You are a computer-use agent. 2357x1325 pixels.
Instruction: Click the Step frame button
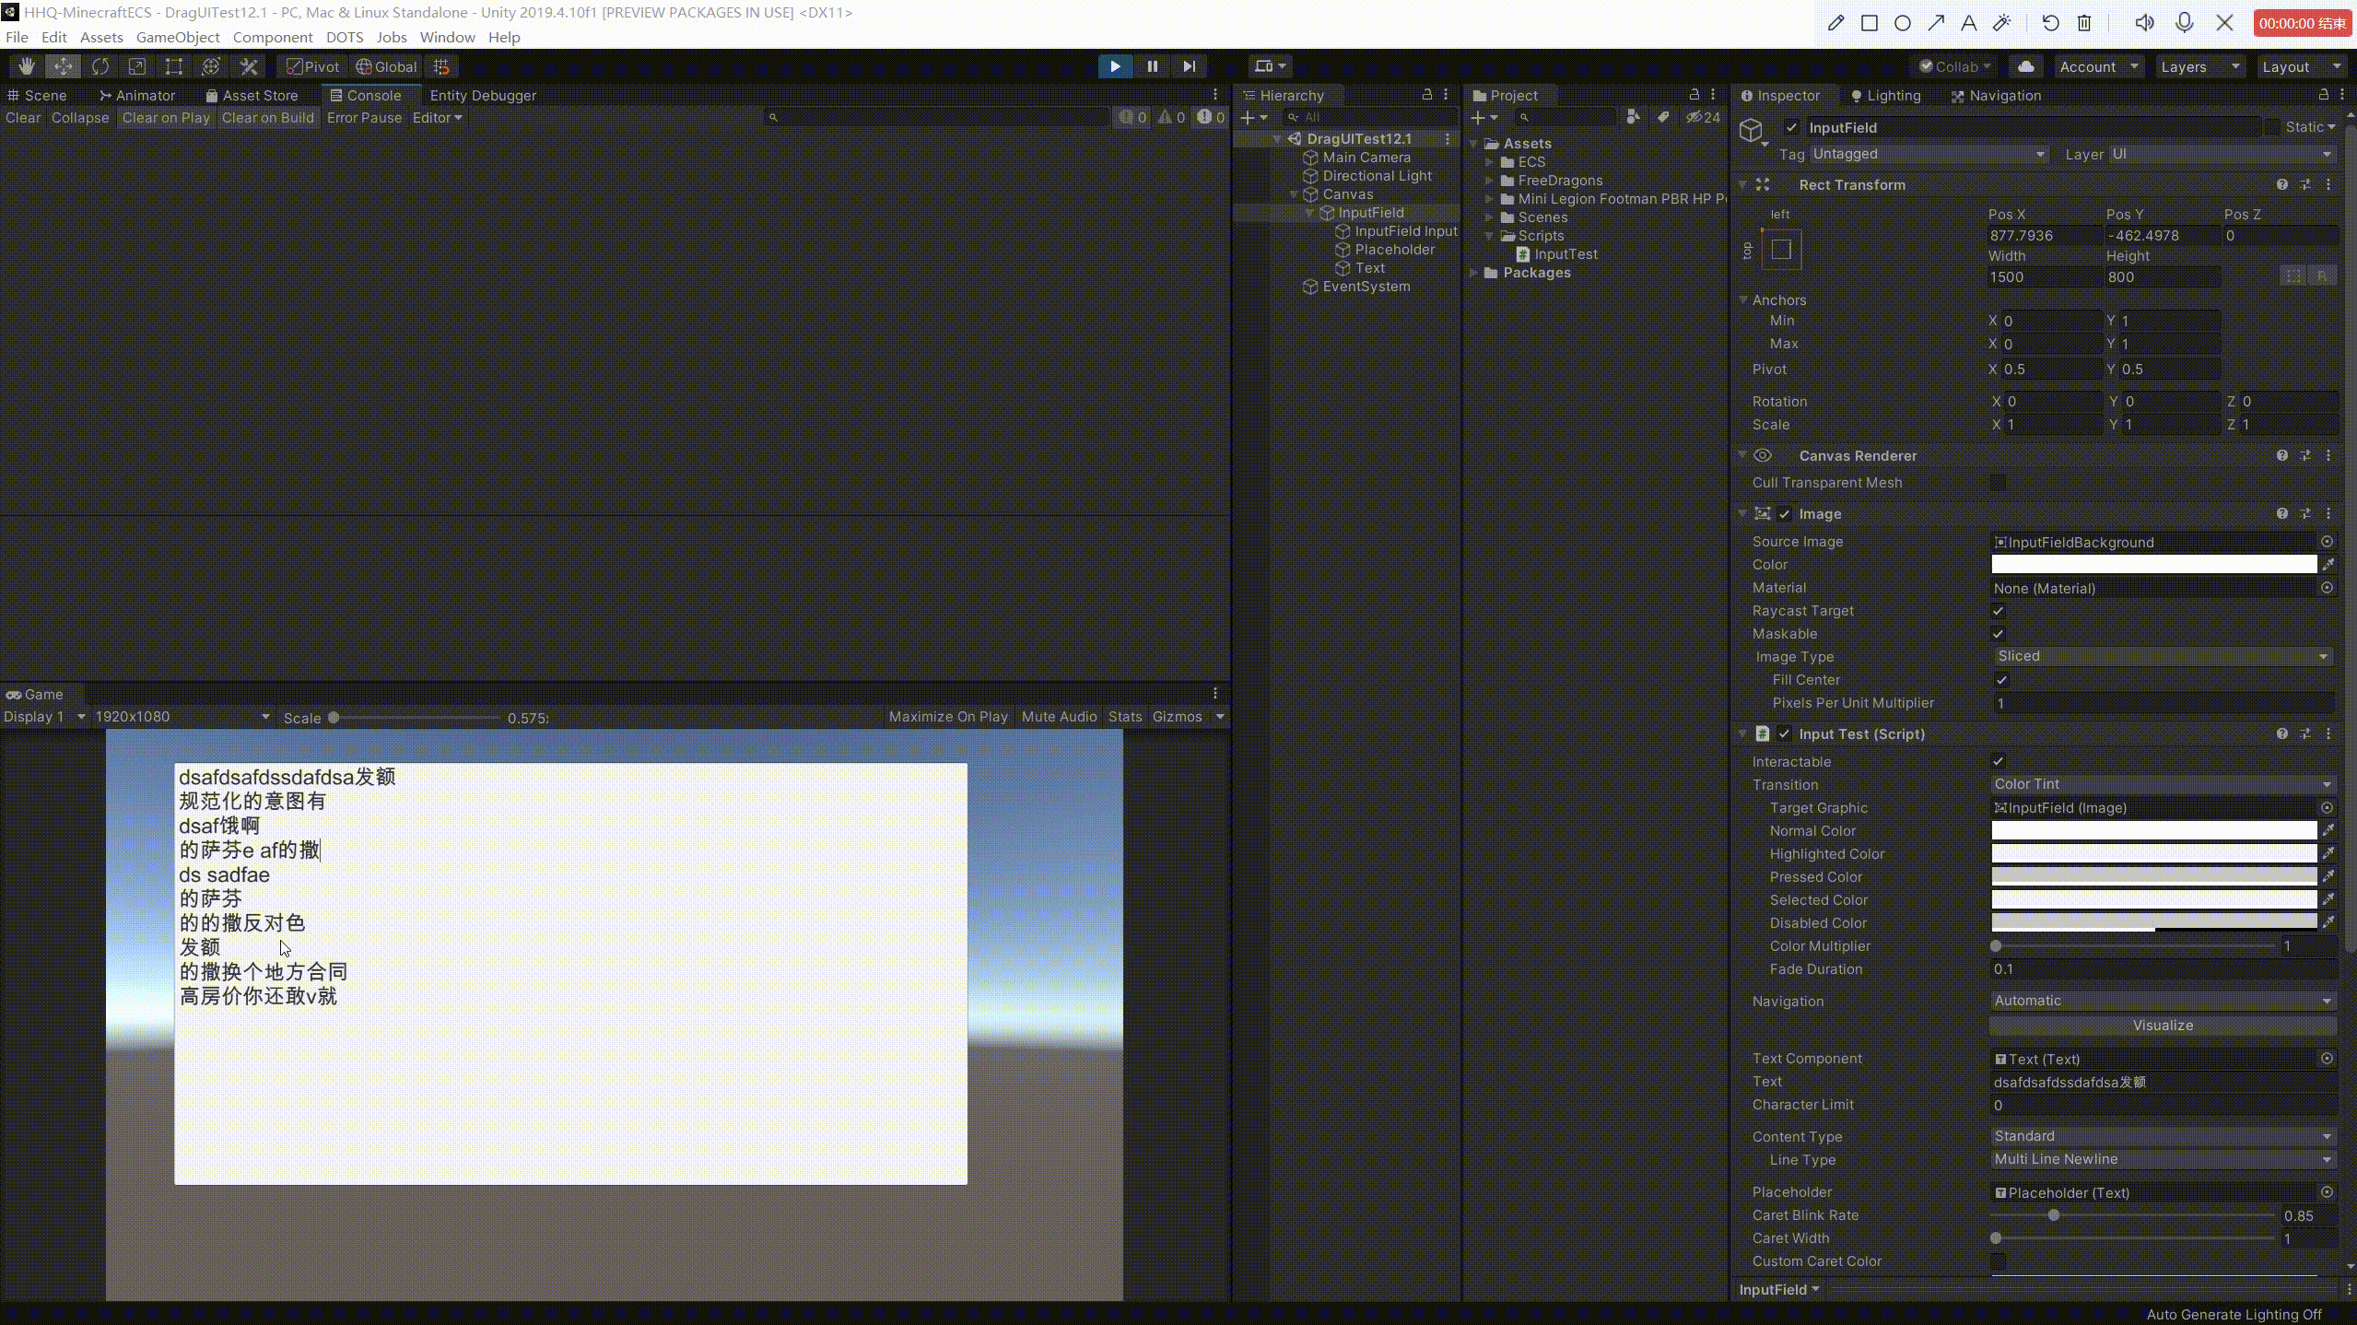click(x=1189, y=66)
